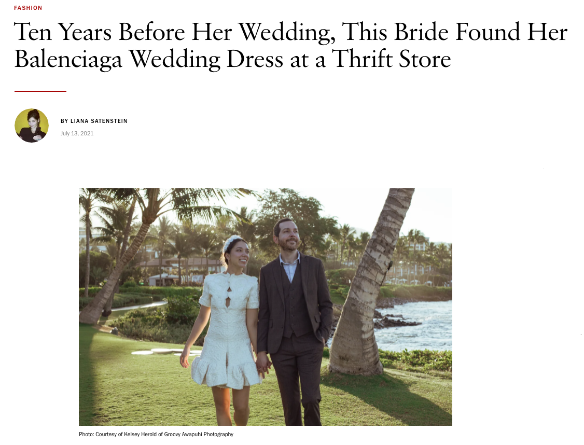Click the July 13, 2021 publish date
584x445 pixels.
coord(77,133)
